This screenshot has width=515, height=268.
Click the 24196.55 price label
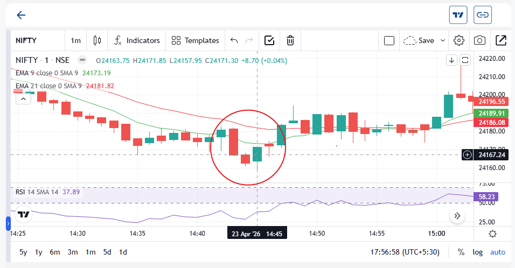point(491,102)
